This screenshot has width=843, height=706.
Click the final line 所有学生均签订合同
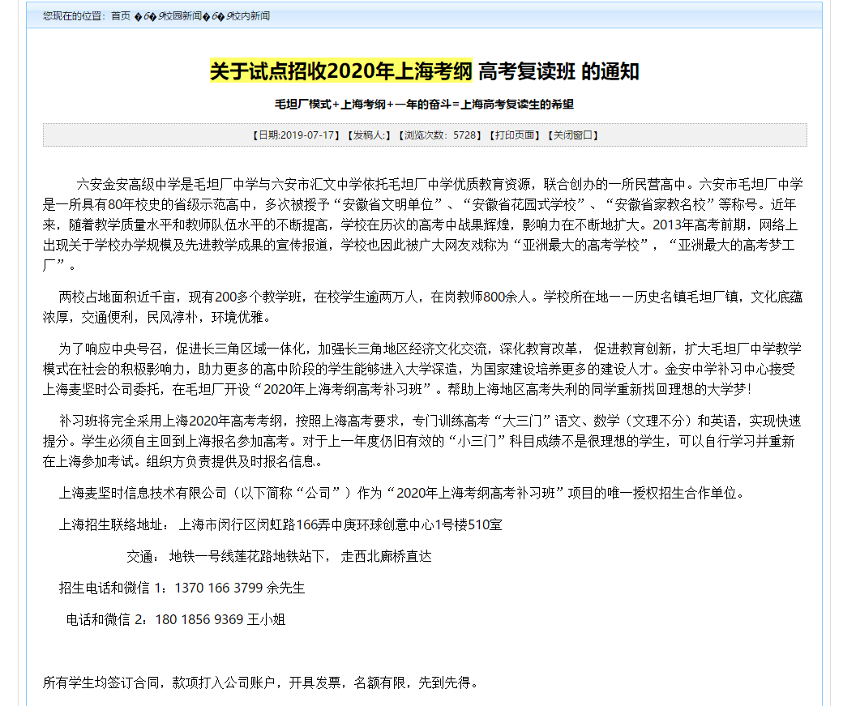[x=260, y=682]
